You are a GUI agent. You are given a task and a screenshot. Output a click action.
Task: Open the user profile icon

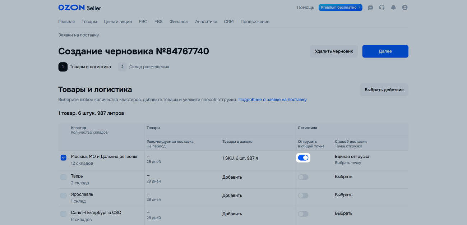point(405,8)
